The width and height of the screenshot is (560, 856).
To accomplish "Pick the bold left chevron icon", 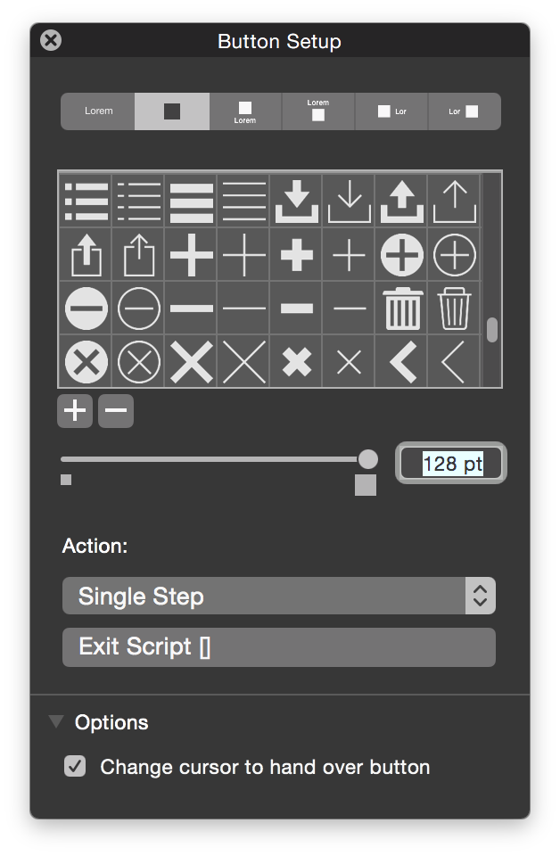I will (x=402, y=361).
